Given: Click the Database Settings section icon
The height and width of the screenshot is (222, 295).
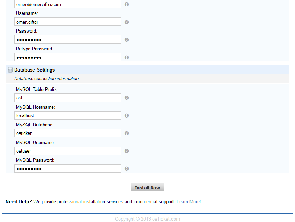Looking at the screenshot, I should [10, 70].
